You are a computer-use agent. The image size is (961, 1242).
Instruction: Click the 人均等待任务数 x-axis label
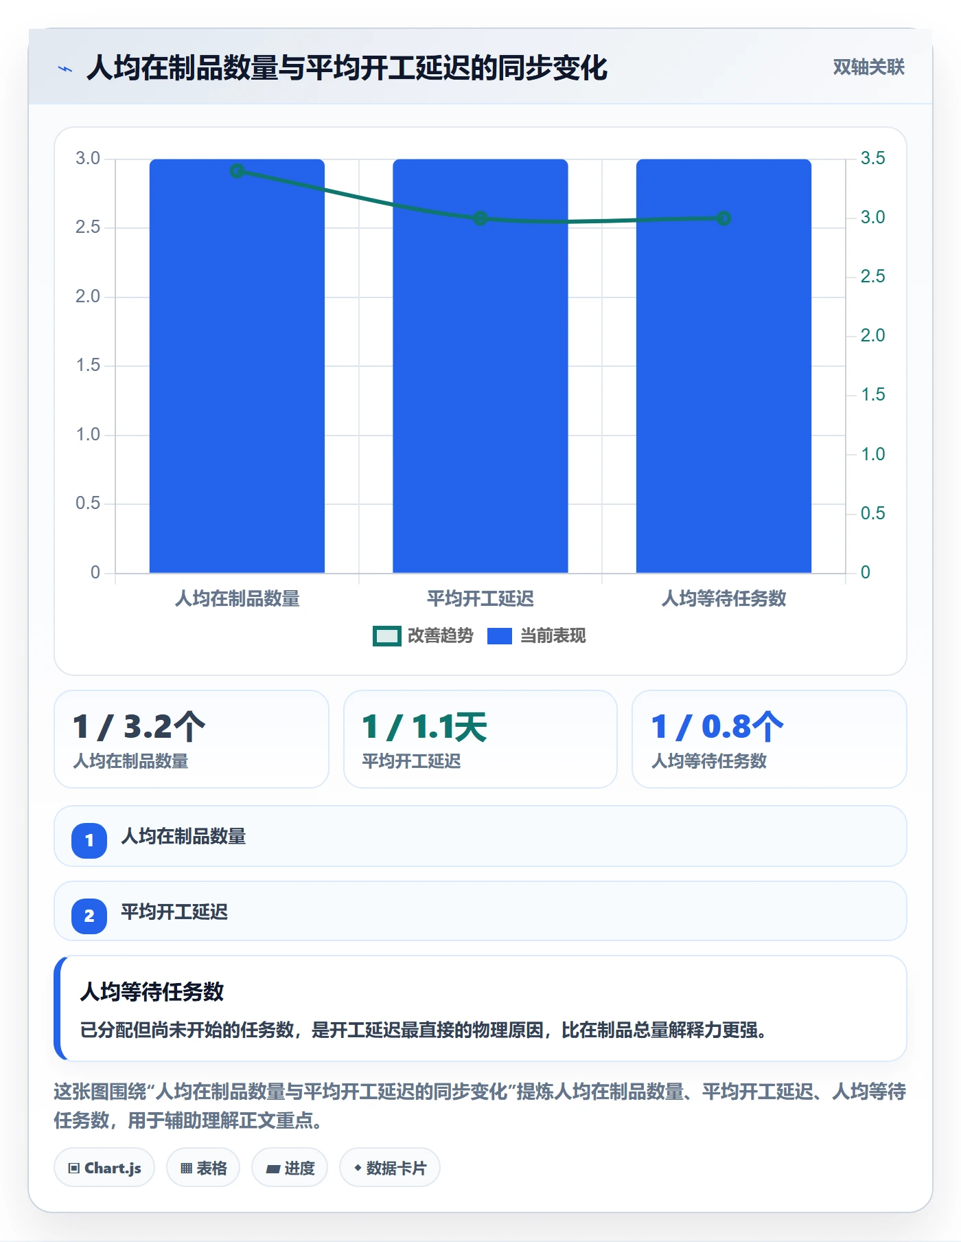[723, 599]
